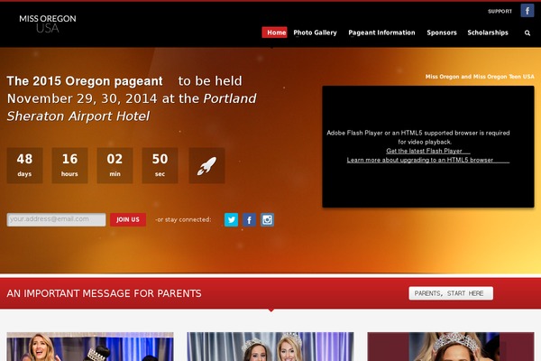Click the Join Us button
The image size is (541, 361).
[x=128, y=219]
